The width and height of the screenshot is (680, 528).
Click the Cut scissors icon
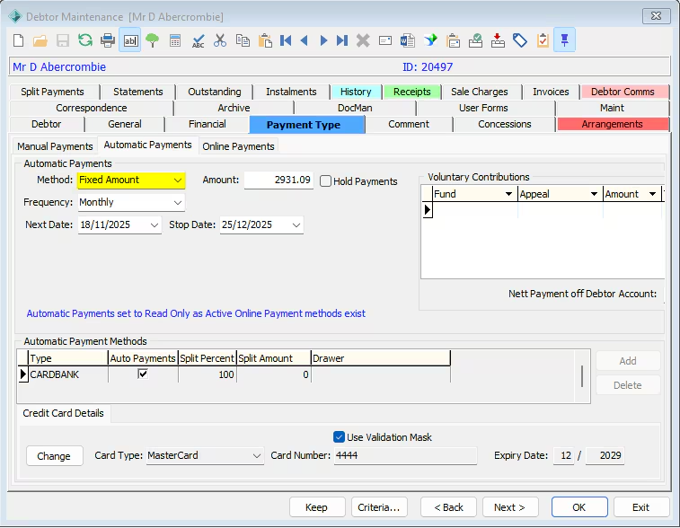click(220, 40)
